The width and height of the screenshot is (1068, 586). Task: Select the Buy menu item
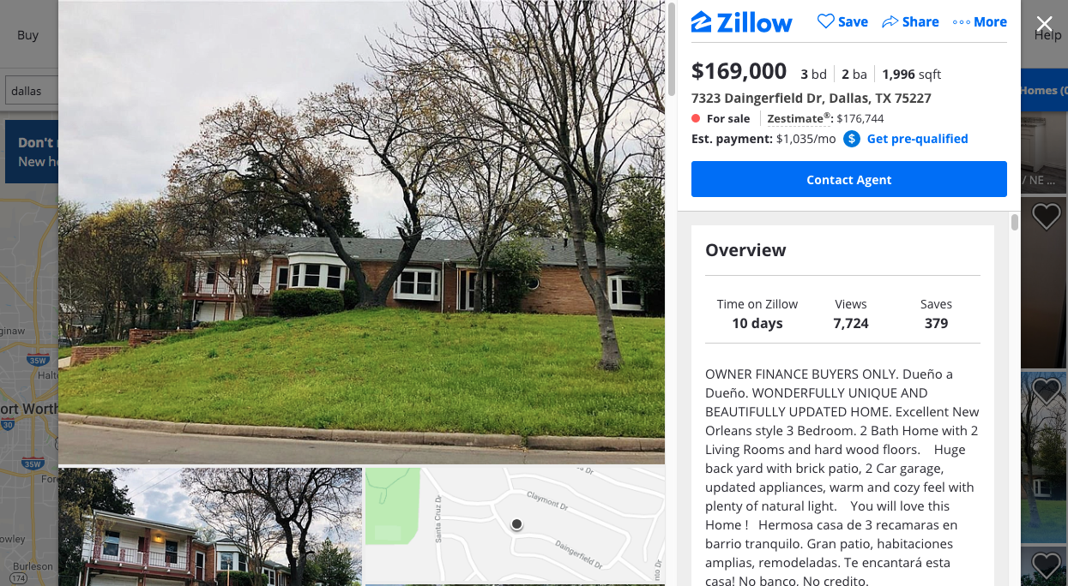click(28, 35)
